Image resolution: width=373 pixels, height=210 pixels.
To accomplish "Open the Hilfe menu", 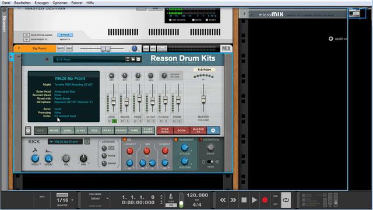I will [x=90, y=3].
